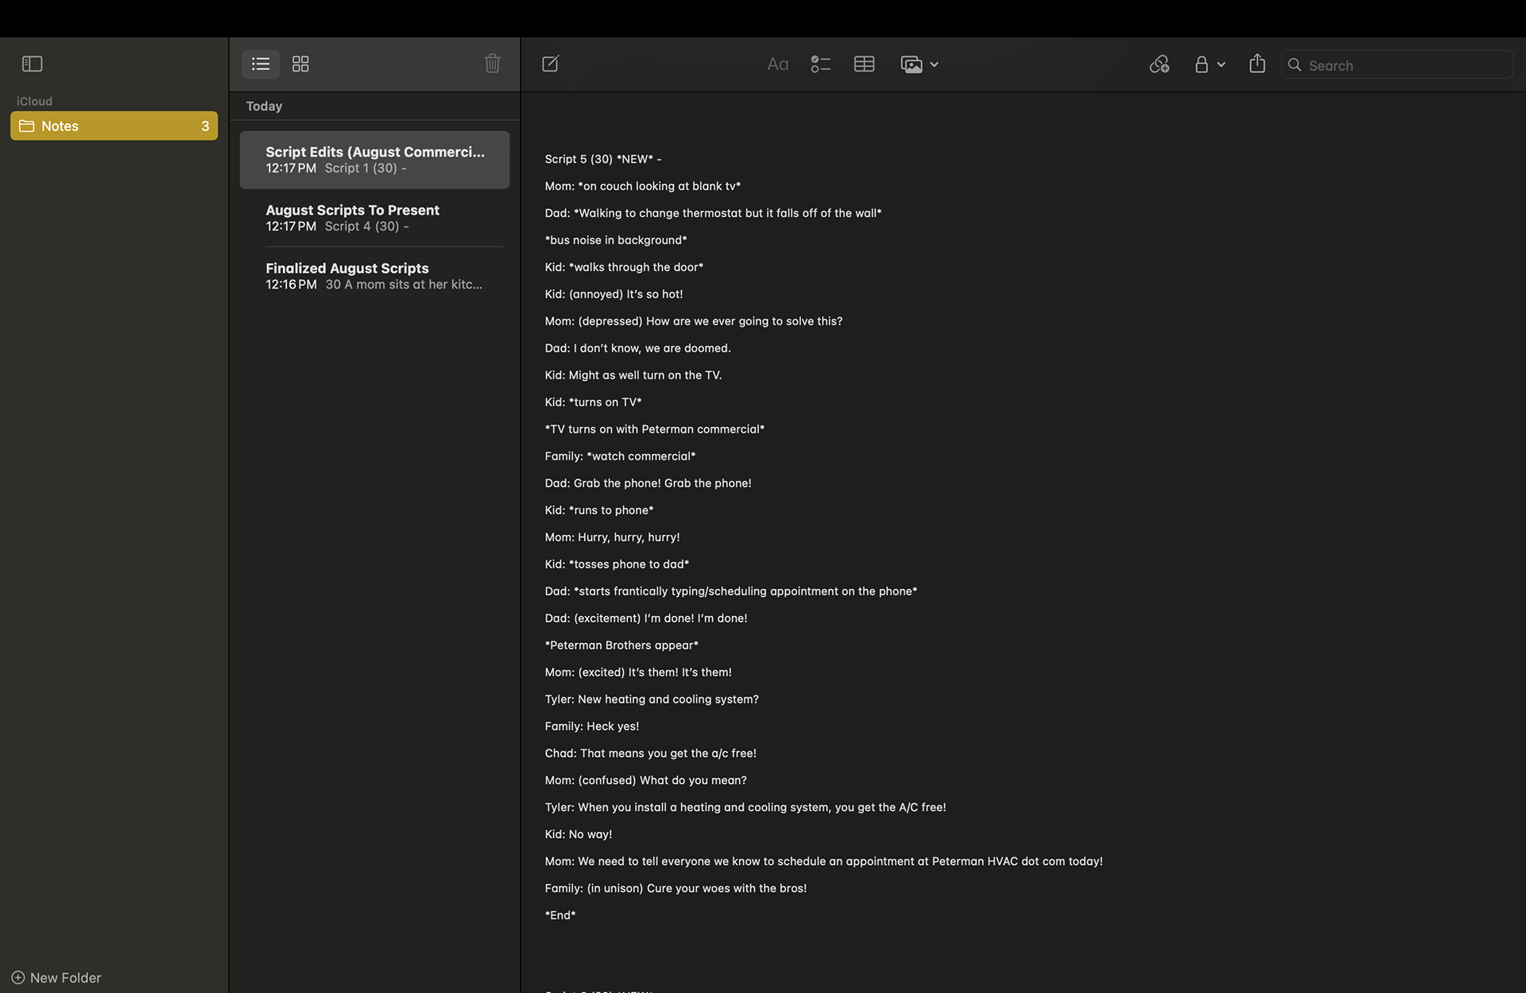Click the line 'Script 5 (30) *NEW* -'
The image size is (1526, 993).
[603, 159]
